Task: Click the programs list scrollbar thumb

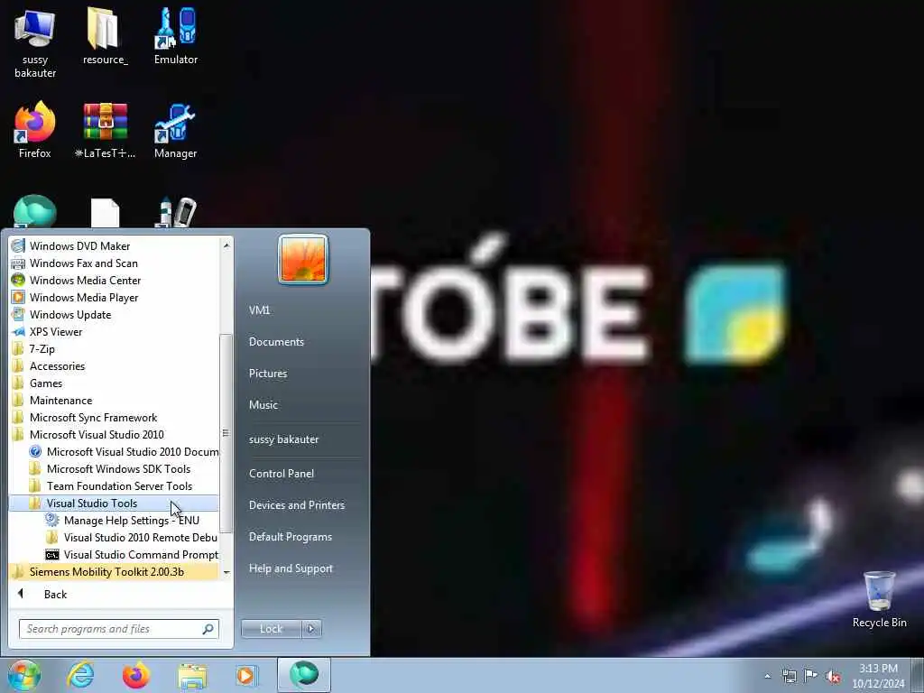Action: click(x=226, y=433)
